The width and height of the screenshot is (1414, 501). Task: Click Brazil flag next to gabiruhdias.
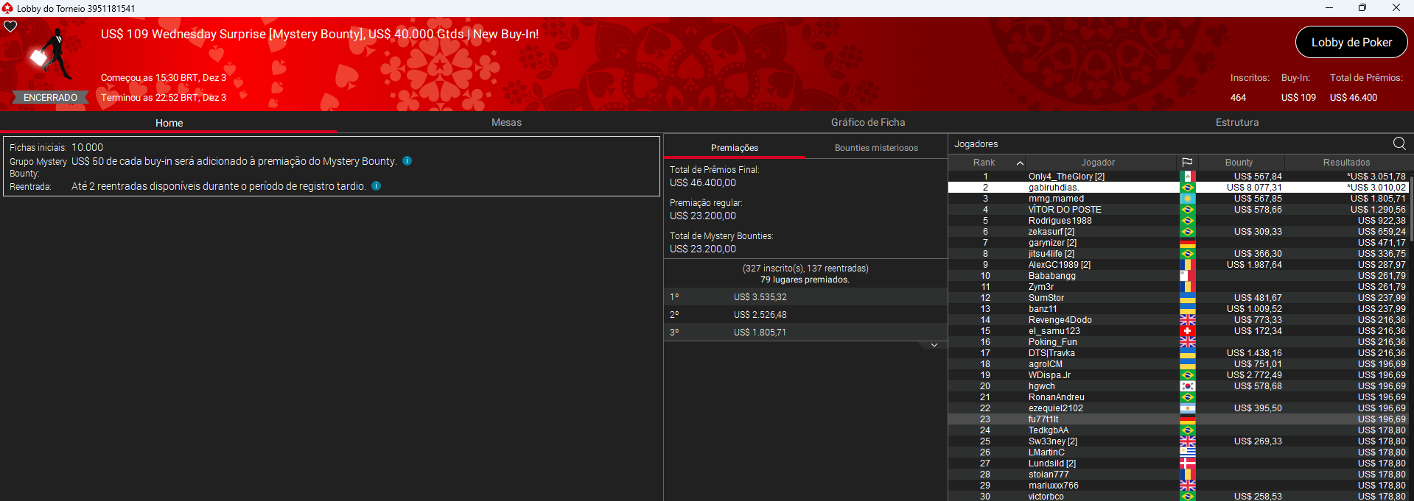(x=1187, y=188)
